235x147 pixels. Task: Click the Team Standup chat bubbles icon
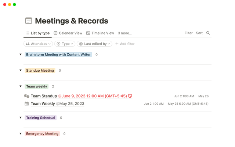coord(26,96)
